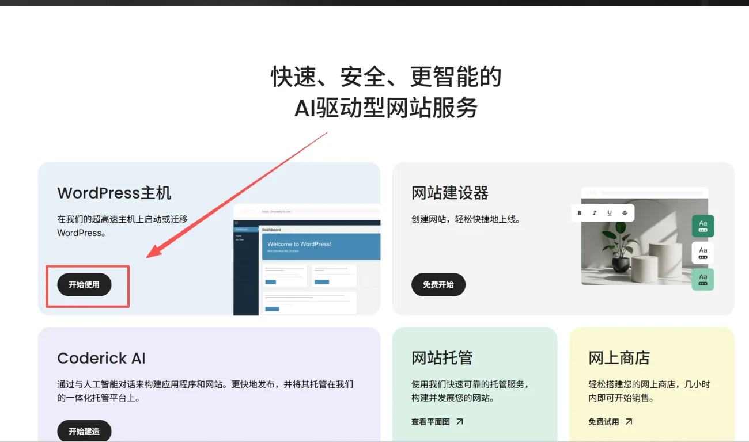Select the white Aa style swatch
This screenshot has width=749, height=442.
(x=703, y=253)
